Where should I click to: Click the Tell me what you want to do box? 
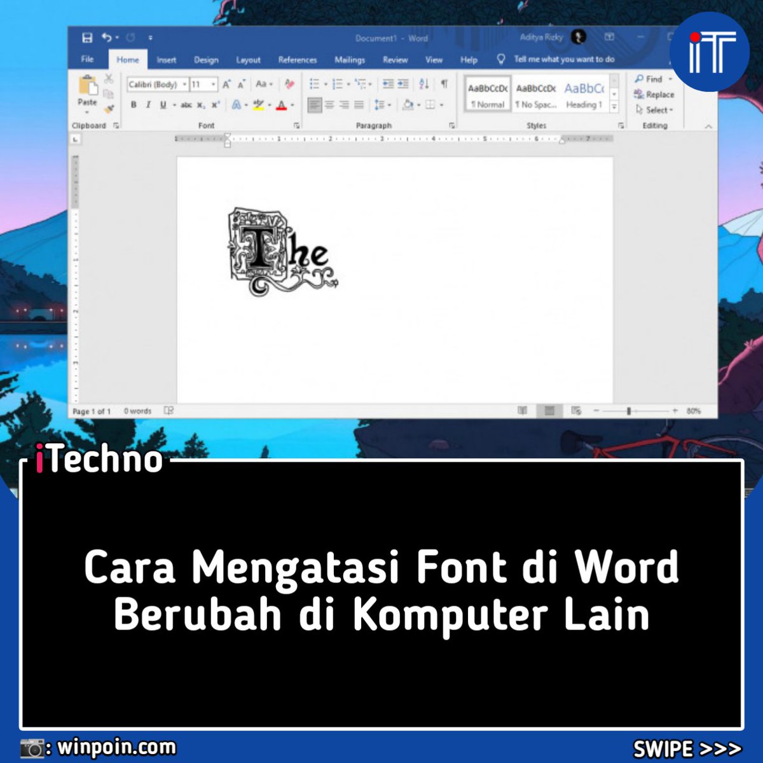coord(556,59)
